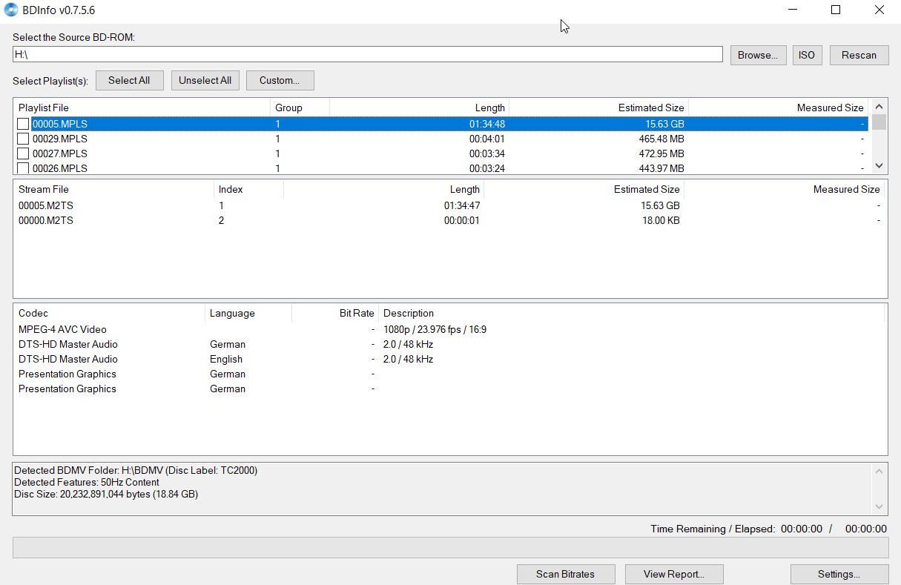Click the Stream File column header
This screenshot has width=901, height=585.
pos(113,189)
